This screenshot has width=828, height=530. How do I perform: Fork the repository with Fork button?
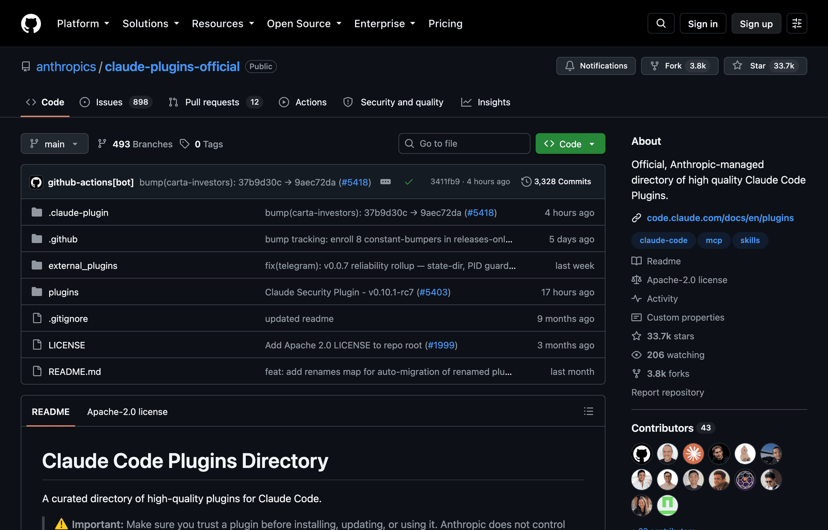point(679,66)
